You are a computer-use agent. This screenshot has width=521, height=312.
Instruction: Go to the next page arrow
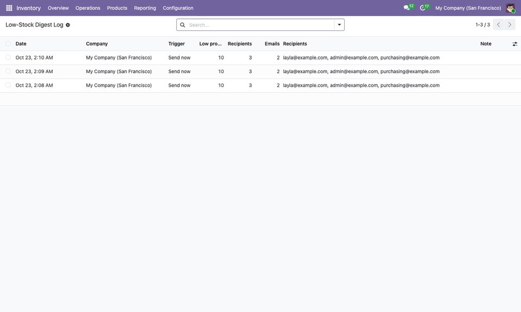coord(510,25)
